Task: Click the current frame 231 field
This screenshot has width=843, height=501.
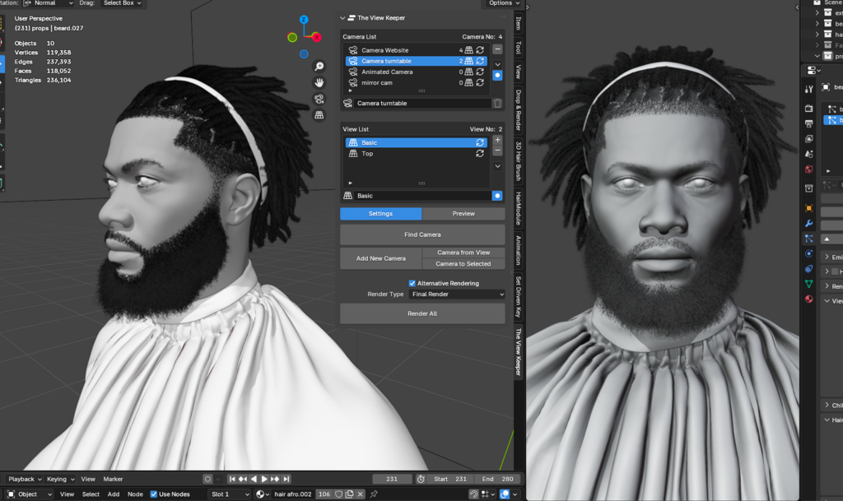Action: (x=392, y=479)
